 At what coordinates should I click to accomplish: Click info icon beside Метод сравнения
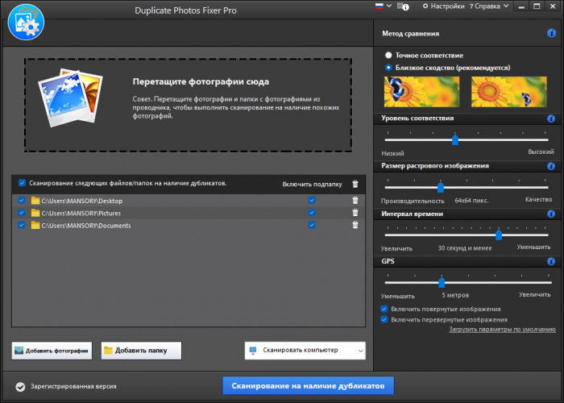[551, 33]
